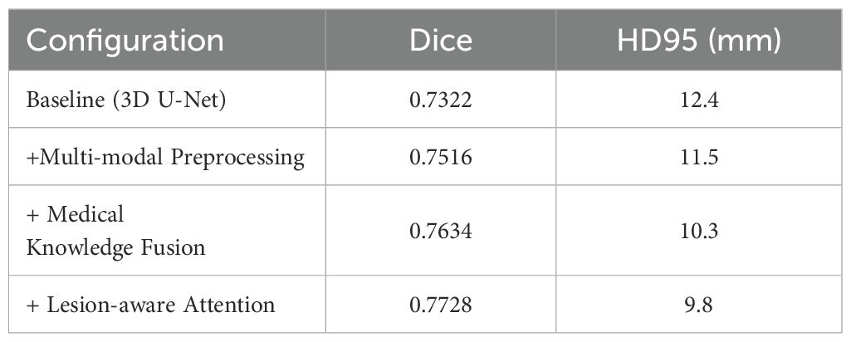Screen dimensions: 851x342
Task: Click the HD95 value 12.4
Action: (x=699, y=100)
